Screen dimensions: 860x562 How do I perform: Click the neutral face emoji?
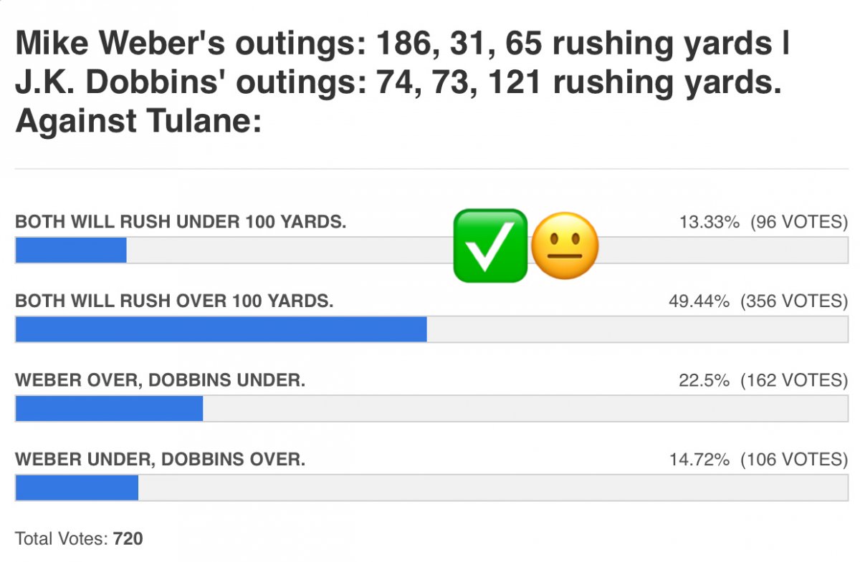[x=565, y=246]
